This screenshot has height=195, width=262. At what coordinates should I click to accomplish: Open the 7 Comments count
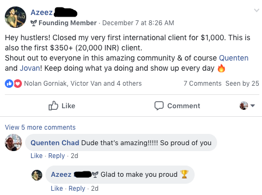click(x=203, y=84)
